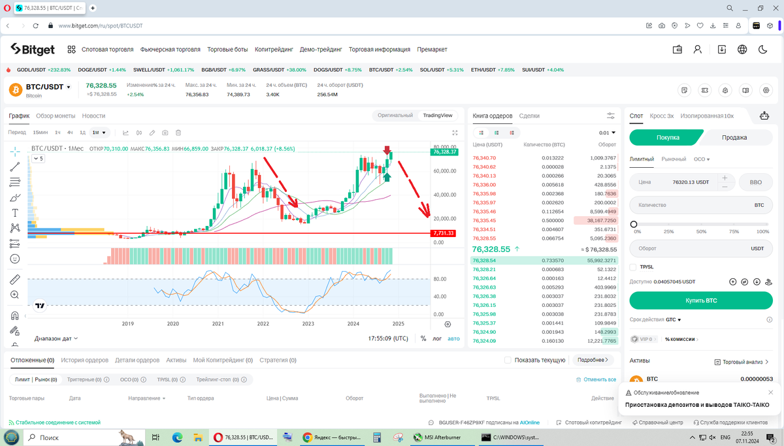Collapse the indicator legend showing 5
This screenshot has width=784, height=446.
tap(38, 159)
